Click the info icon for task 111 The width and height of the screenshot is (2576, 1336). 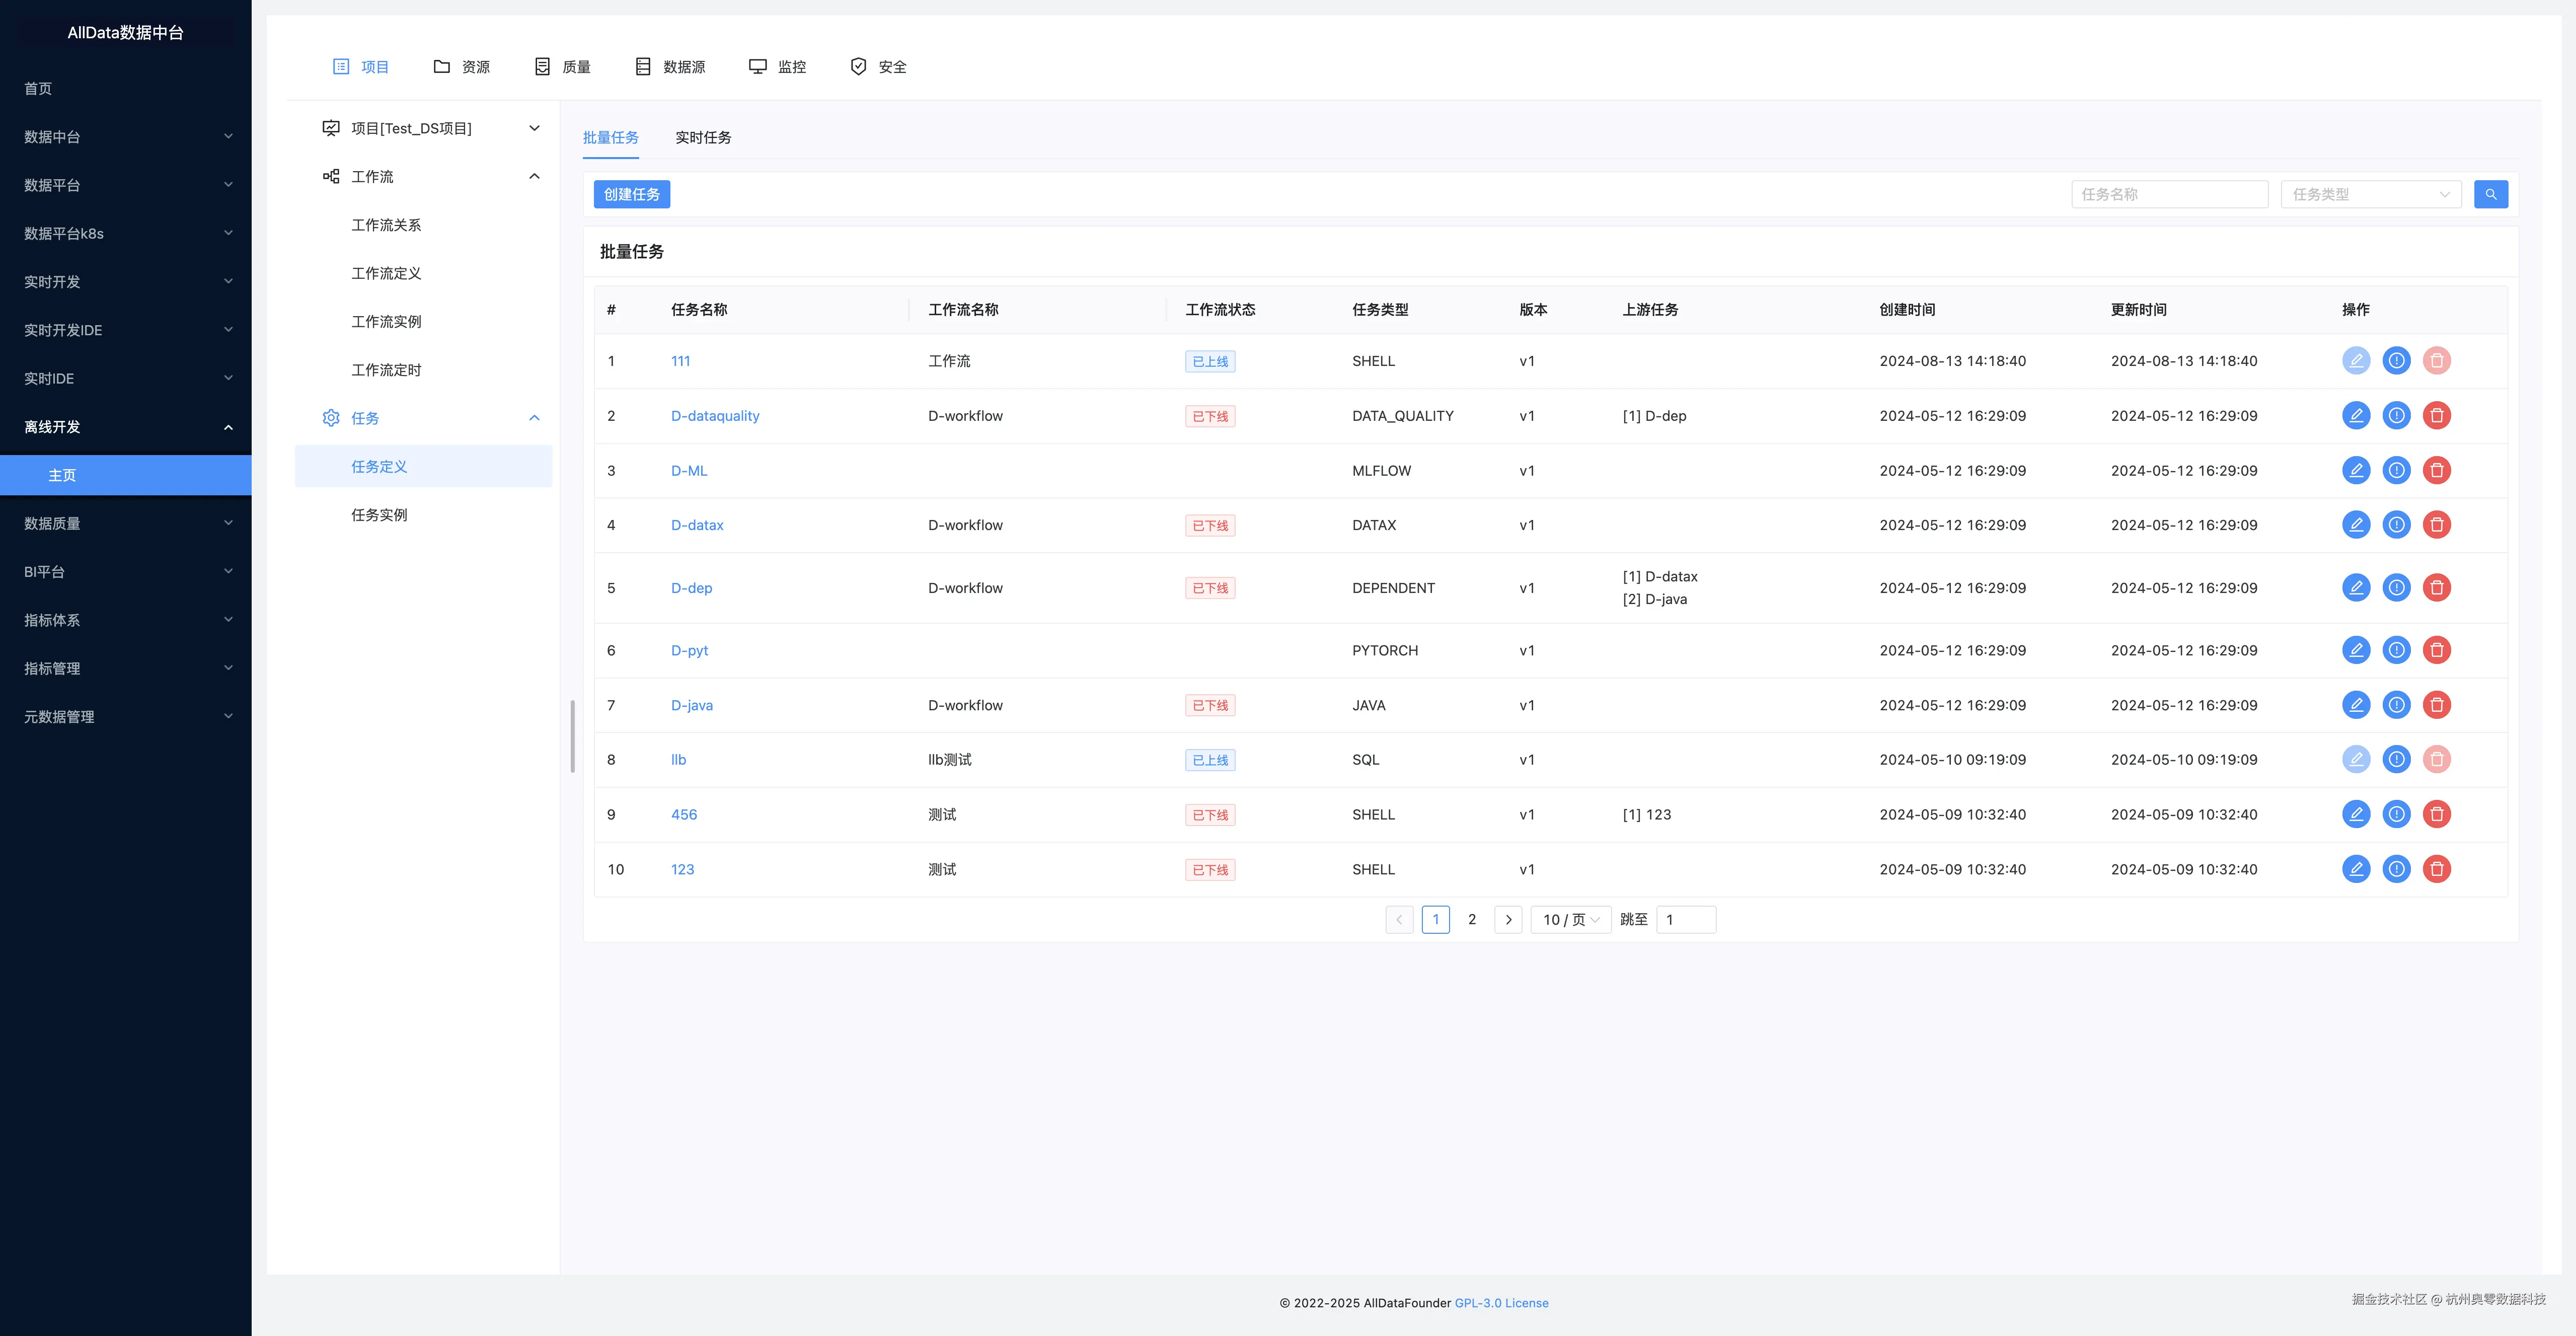2396,360
